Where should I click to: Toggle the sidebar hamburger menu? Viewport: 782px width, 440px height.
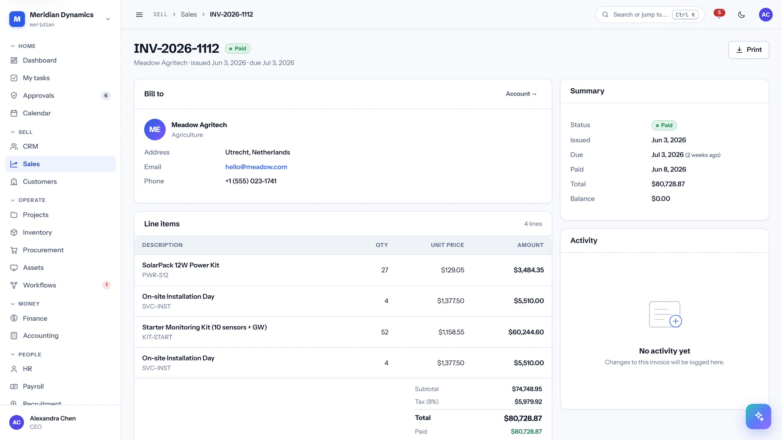139,14
